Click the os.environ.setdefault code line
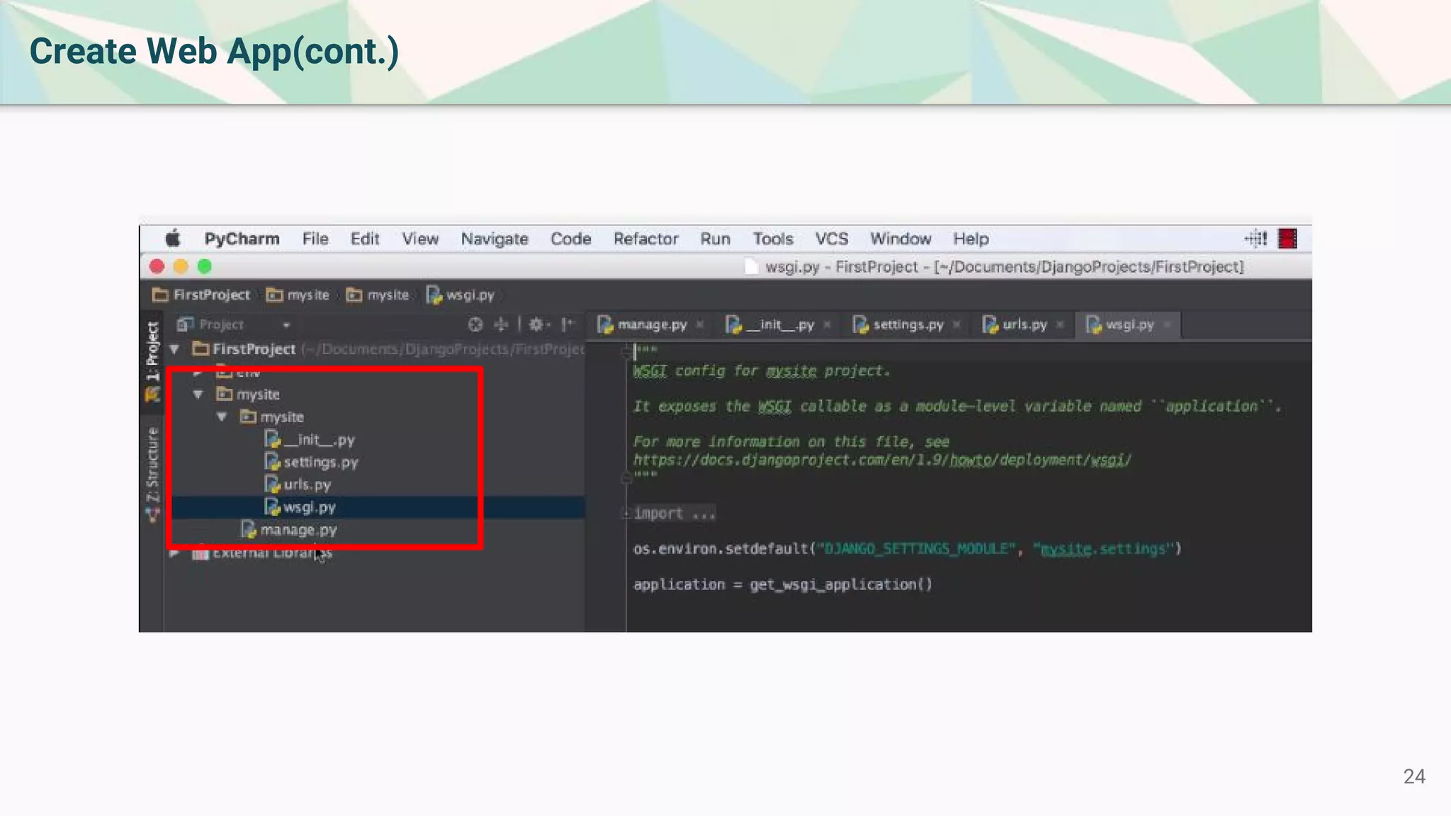 908,549
